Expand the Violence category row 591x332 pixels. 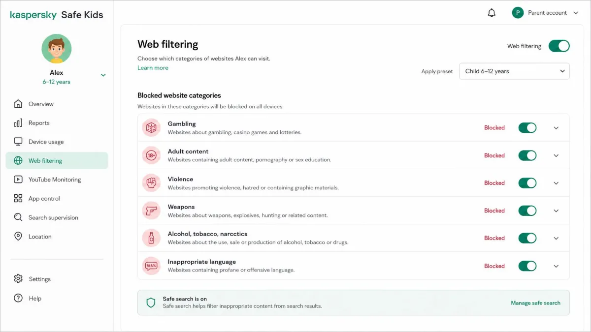[556, 183]
